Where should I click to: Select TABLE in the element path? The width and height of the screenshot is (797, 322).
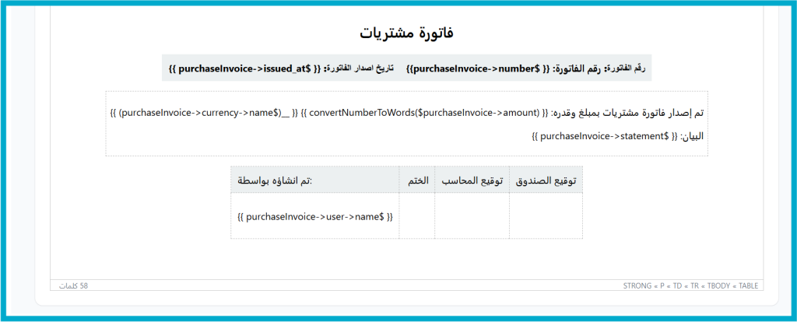(747, 286)
